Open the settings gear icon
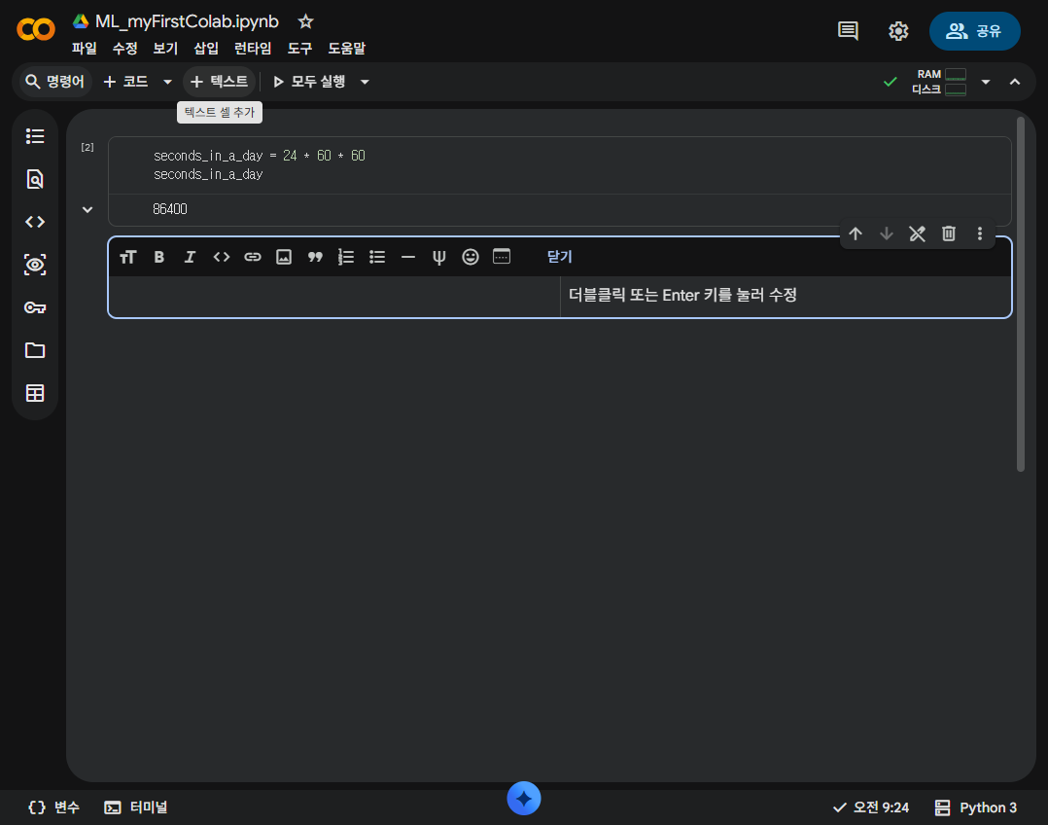 click(x=898, y=31)
